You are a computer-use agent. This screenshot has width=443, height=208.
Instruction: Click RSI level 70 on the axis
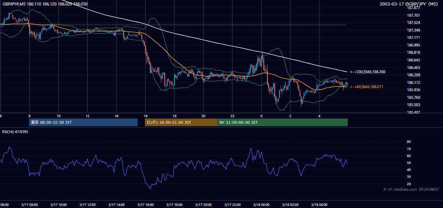[x=409, y=149]
